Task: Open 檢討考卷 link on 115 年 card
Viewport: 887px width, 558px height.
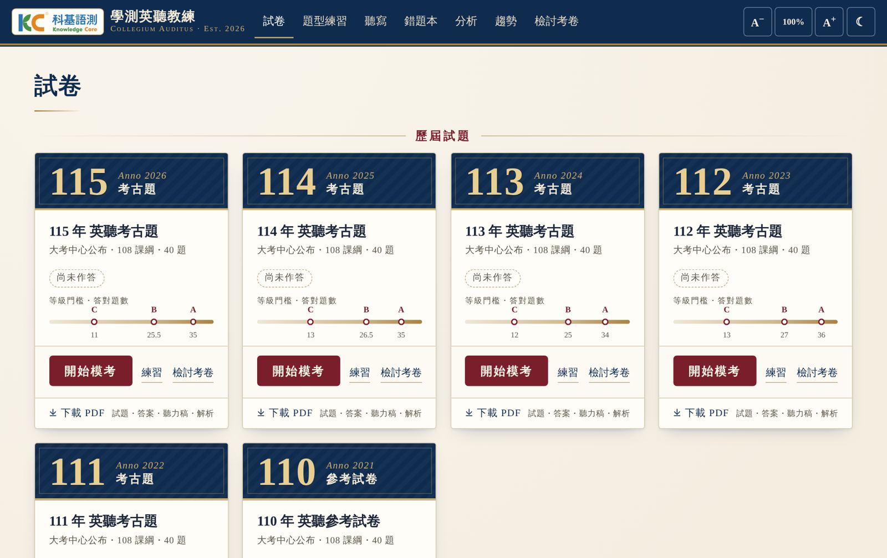Action: [x=193, y=372]
